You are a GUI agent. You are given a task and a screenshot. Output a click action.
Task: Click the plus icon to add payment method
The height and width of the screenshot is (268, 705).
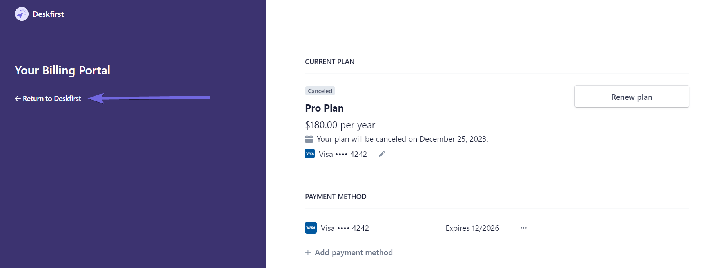[x=308, y=252]
